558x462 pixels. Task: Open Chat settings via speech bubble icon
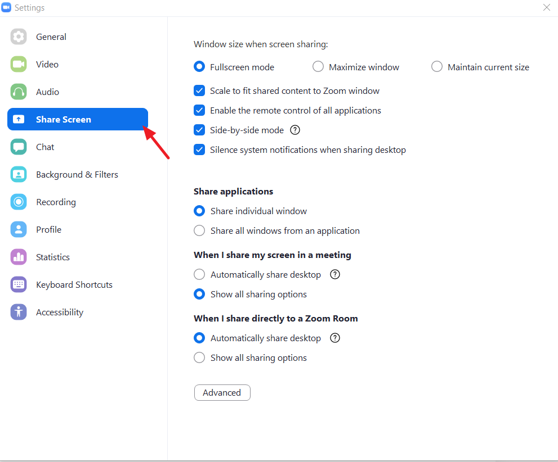tap(19, 147)
